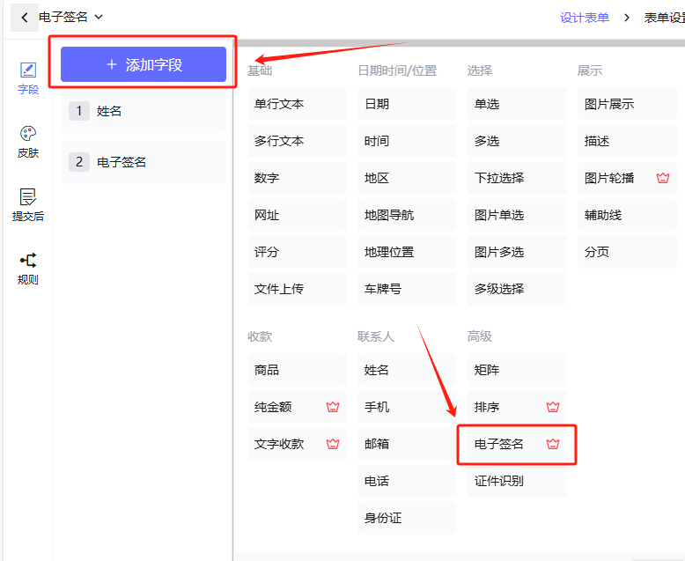The width and height of the screenshot is (685, 561).
Task: Add a 数字 field
Action: coord(297,178)
